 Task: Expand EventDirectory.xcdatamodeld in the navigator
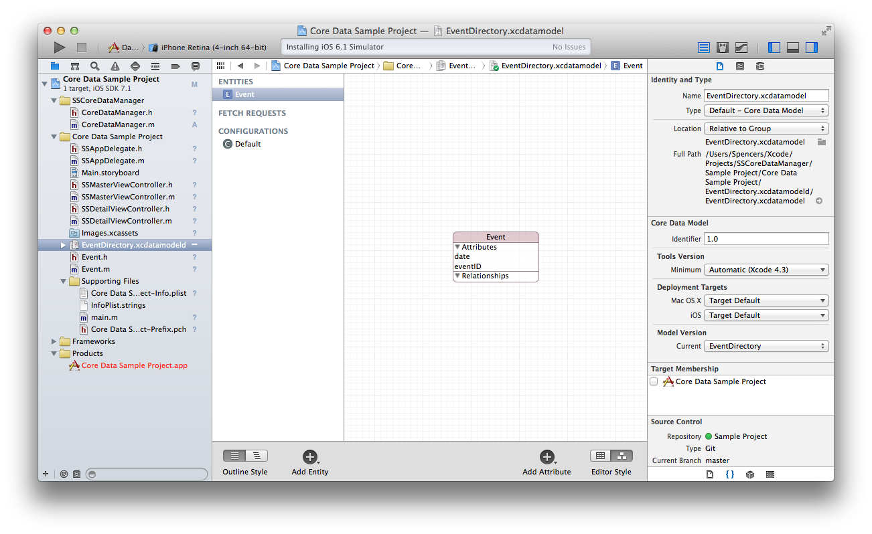(64, 245)
